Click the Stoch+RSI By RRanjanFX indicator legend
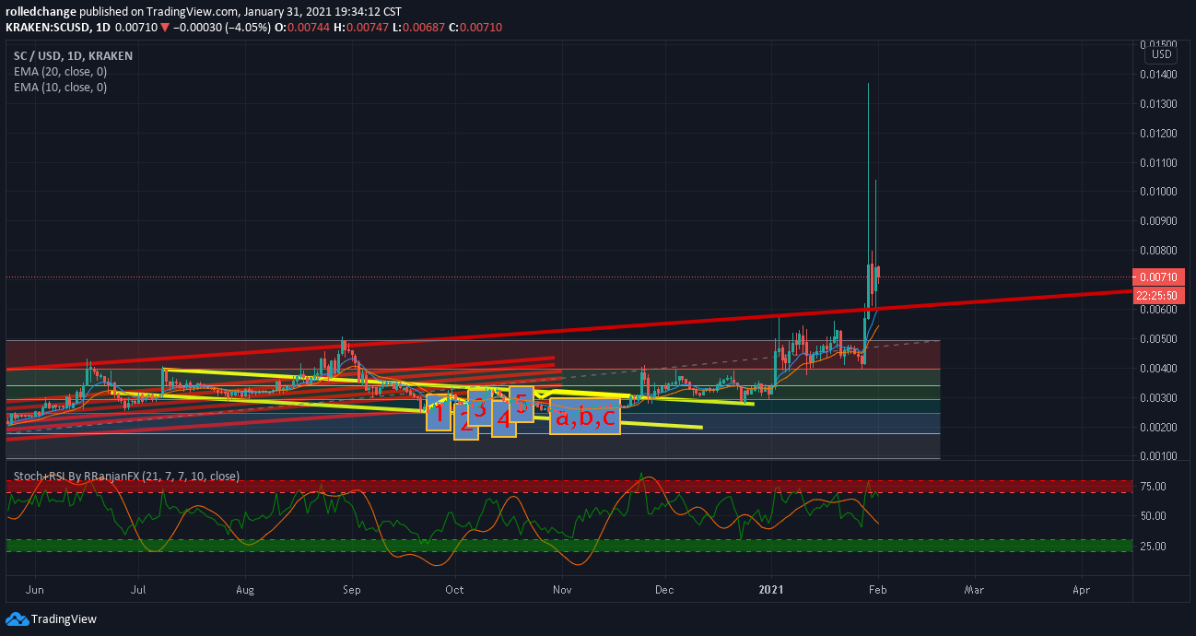The image size is (1196, 636). (126, 477)
